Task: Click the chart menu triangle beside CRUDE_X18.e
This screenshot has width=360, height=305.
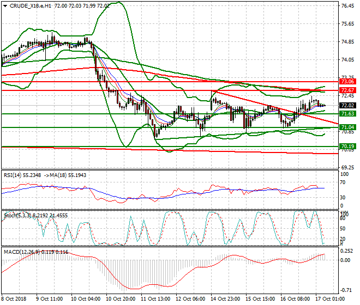Action: 5,6
